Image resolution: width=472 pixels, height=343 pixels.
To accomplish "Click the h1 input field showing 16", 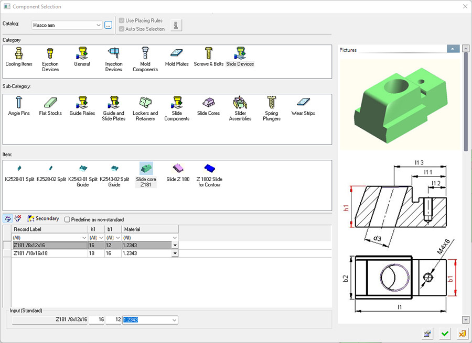I will pos(97,319).
